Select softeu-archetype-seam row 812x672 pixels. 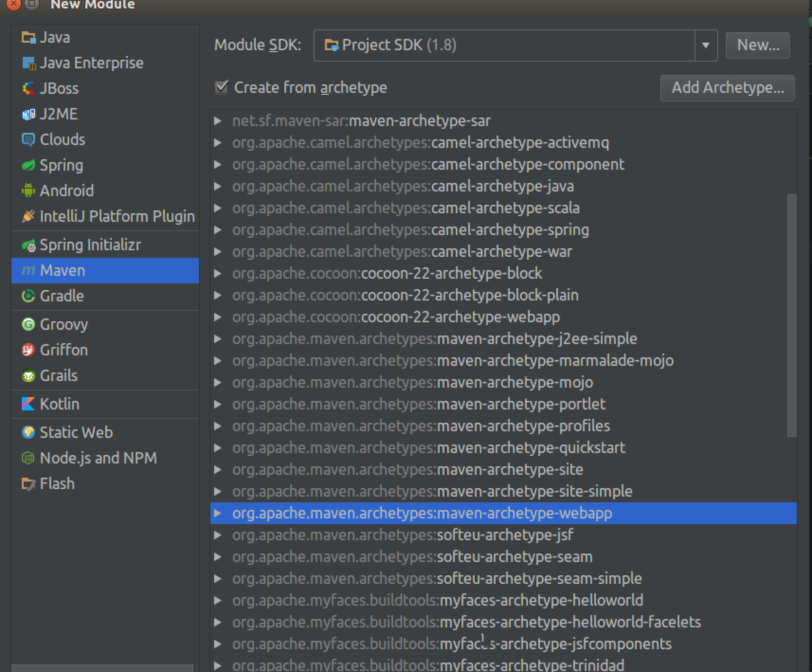pos(503,557)
